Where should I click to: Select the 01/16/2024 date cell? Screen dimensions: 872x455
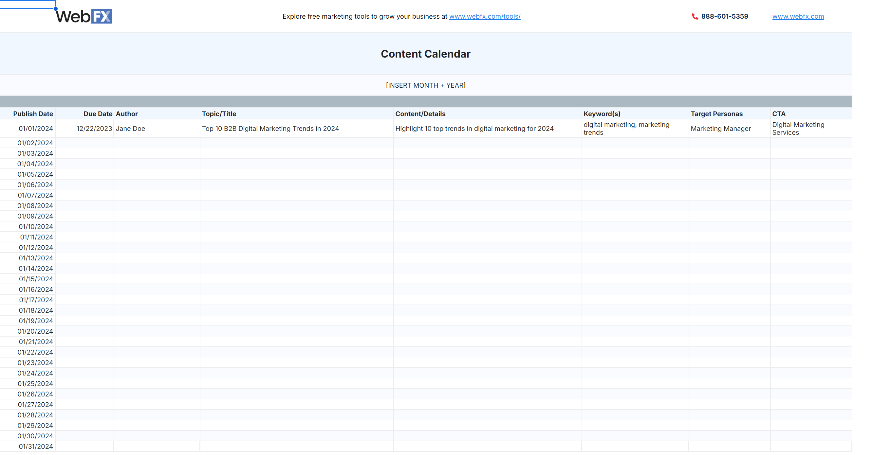pyautogui.click(x=28, y=289)
